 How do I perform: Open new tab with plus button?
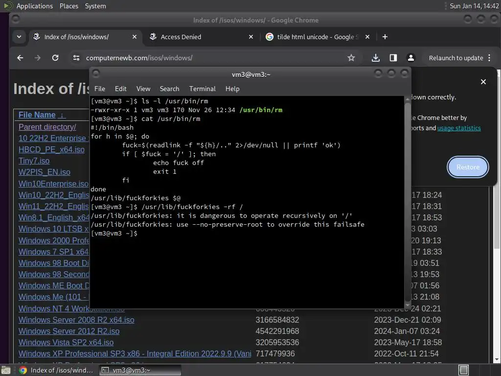[x=385, y=37]
